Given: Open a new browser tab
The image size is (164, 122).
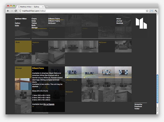Looking at the screenshot, I should point(47,7).
